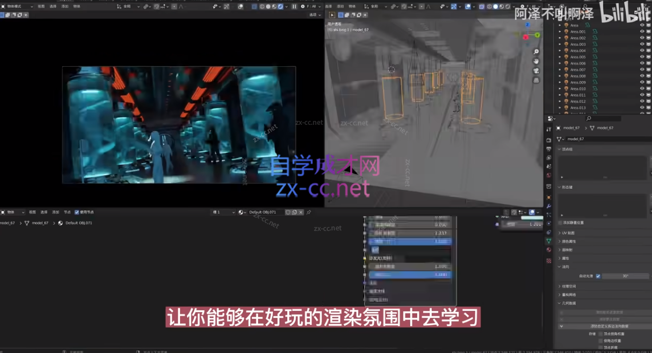The image size is (652, 353).
Task: Select solid shading in left viewport header
Action: pos(268,7)
